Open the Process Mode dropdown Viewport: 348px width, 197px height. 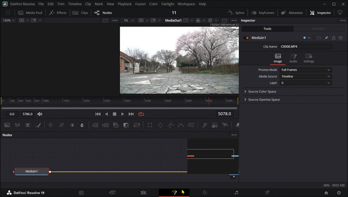[x=306, y=70]
